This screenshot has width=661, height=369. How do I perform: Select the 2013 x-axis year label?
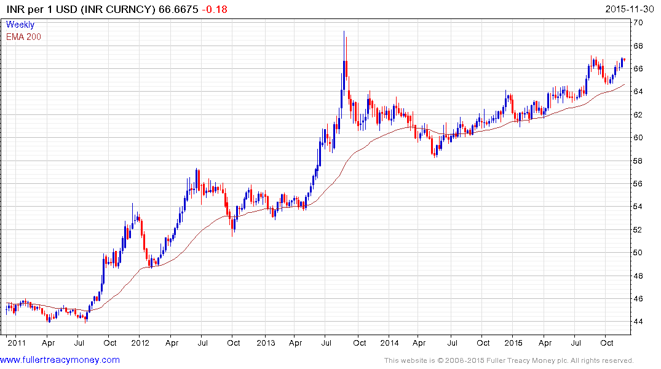(x=266, y=343)
